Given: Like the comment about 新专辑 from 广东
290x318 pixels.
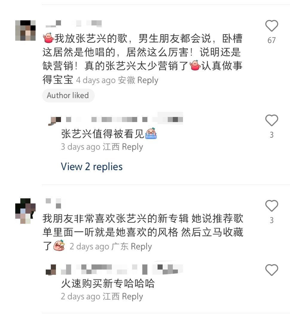Looking at the screenshot, I should [271, 206].
